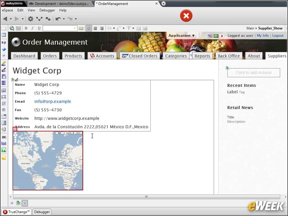Select the Table Records widget icon
The image size is (288, 216).
[4, 76]
